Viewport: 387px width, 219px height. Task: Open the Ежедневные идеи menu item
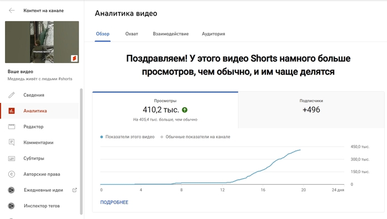[39, 190]
